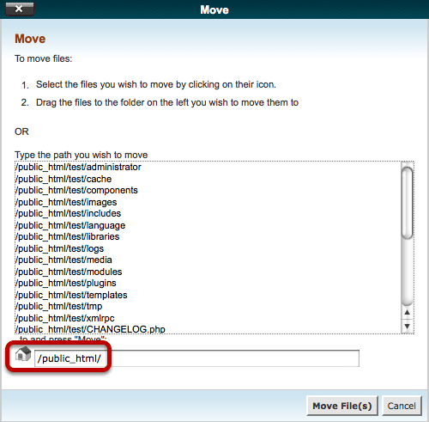Click the Move File(s) button
429x422 pixels.
coord(342,406)
